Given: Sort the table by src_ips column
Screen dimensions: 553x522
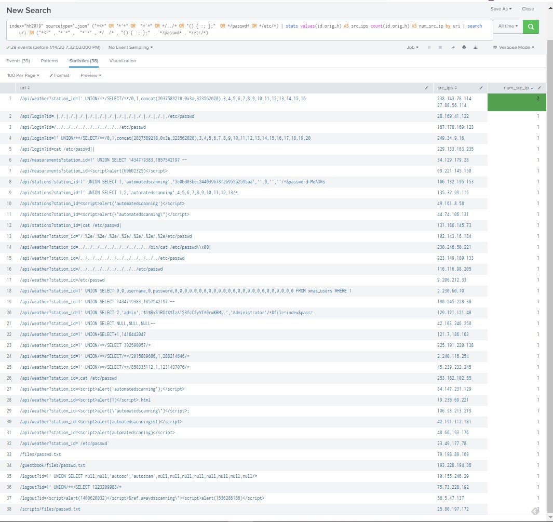Looking at the screenshot, I should (448, 88).
